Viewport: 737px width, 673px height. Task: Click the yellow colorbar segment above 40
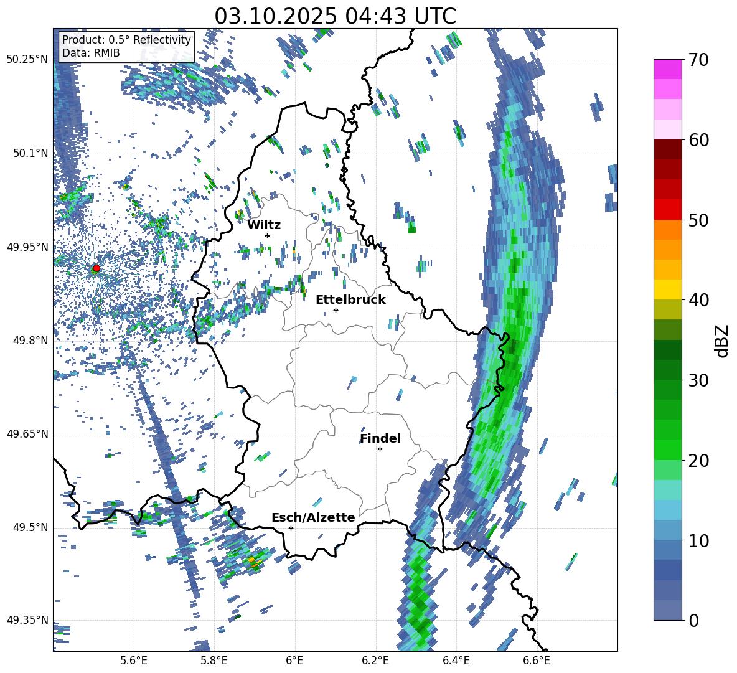pos(667,289)
